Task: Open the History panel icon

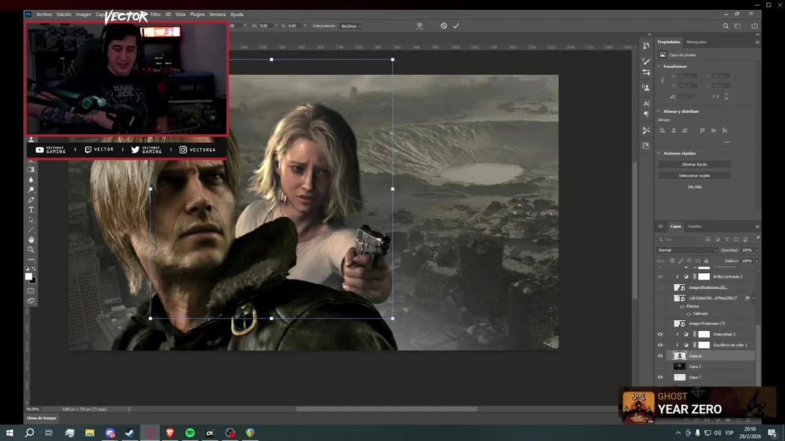Action: [x=646, y=45]
